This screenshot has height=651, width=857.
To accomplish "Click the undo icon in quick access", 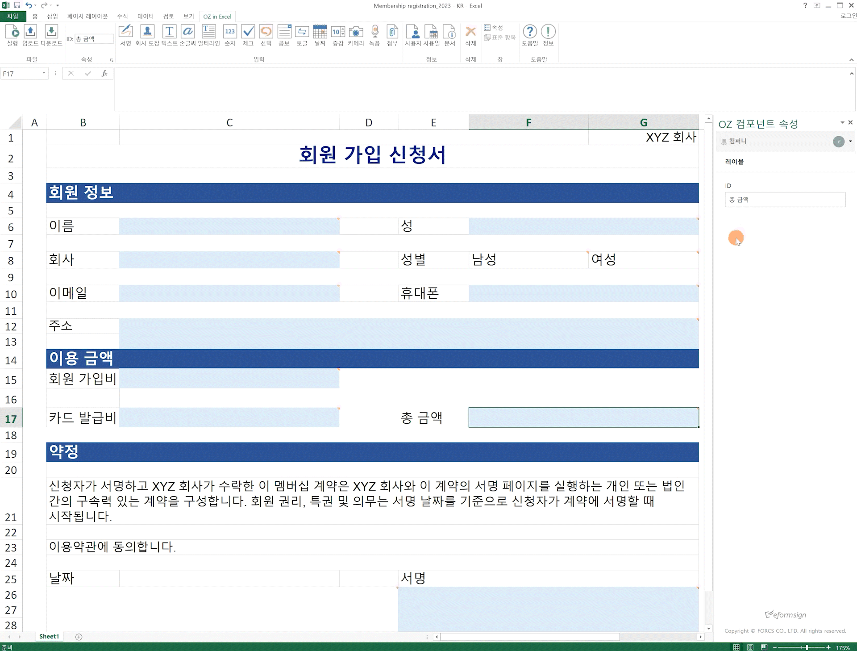I will [29, 5].
